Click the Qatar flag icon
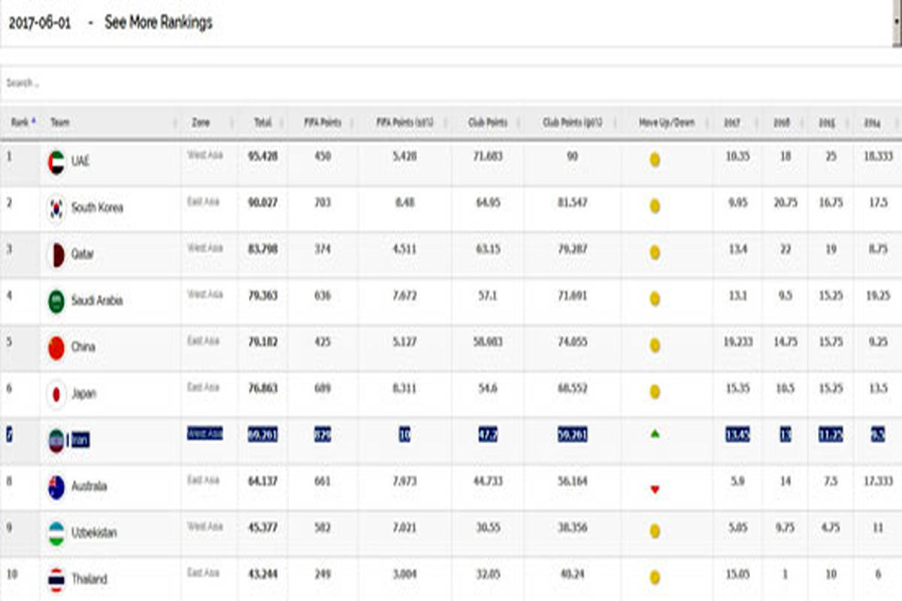902x601 pixels. coord(56,255)
